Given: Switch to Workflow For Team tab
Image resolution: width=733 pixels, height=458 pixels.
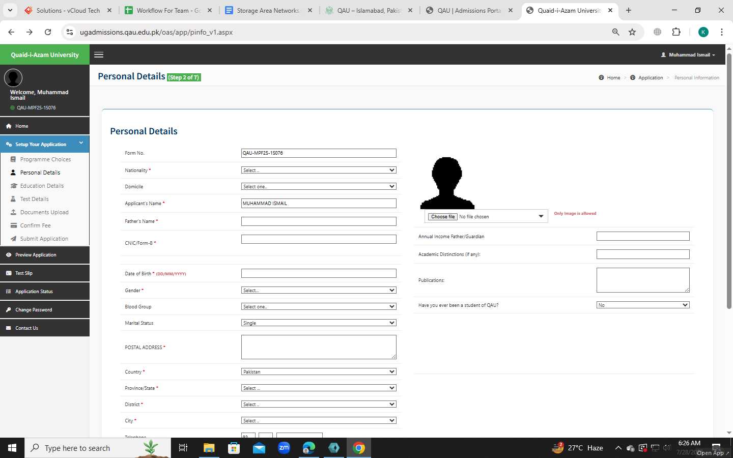Looking at the screenshot, I should pyautogui.click(x=169, y=10).
